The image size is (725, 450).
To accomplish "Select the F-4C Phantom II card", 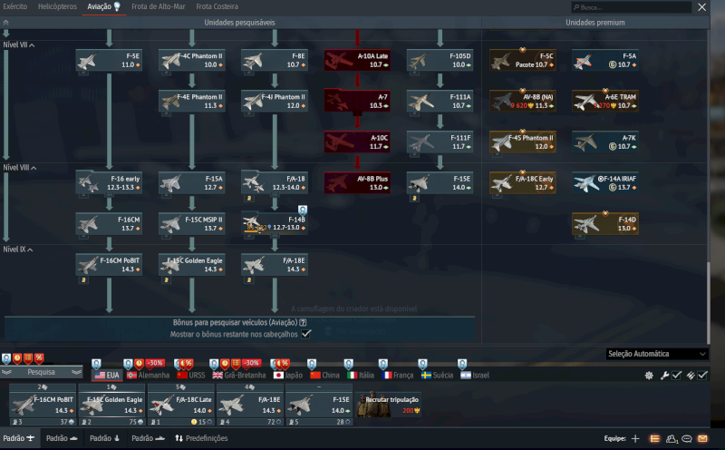I will coord(192,60).
